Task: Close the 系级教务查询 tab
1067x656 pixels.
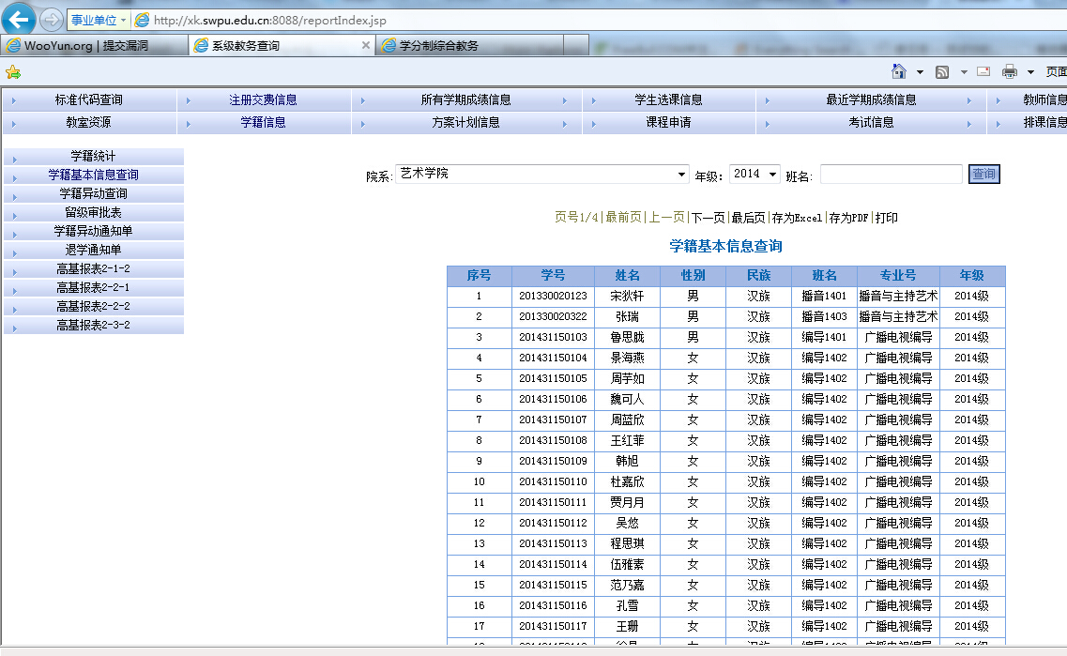Action: click(x=365, y=45)
